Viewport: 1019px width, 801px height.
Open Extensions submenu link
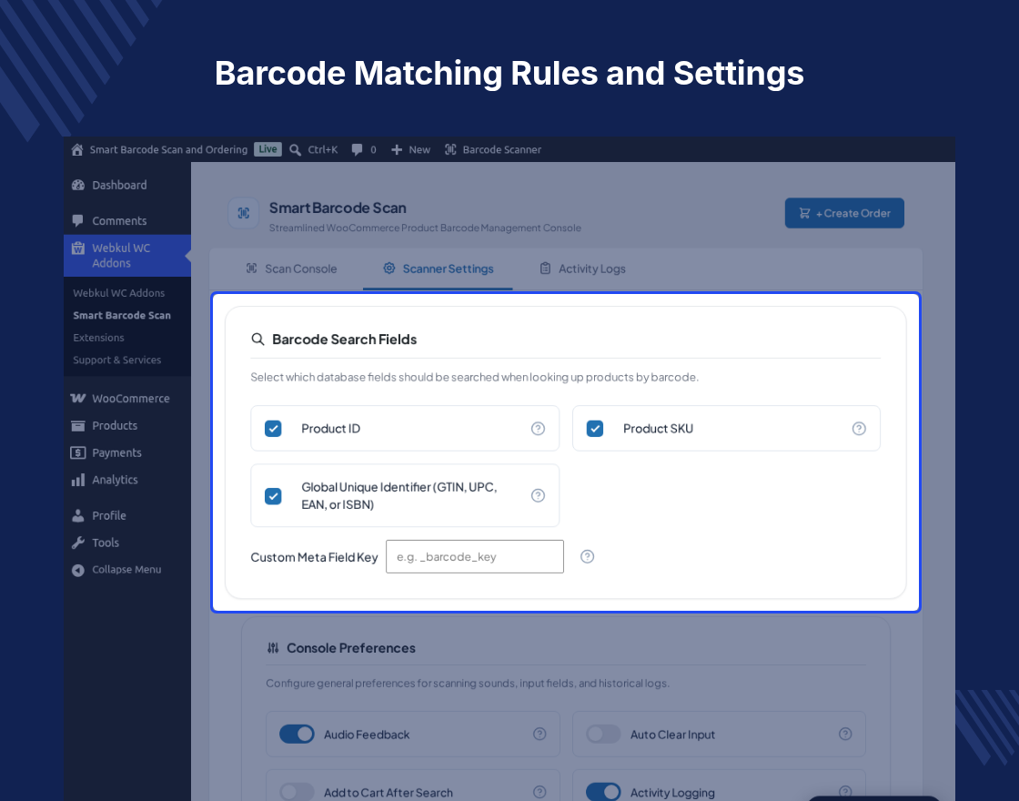click(98, 338)
